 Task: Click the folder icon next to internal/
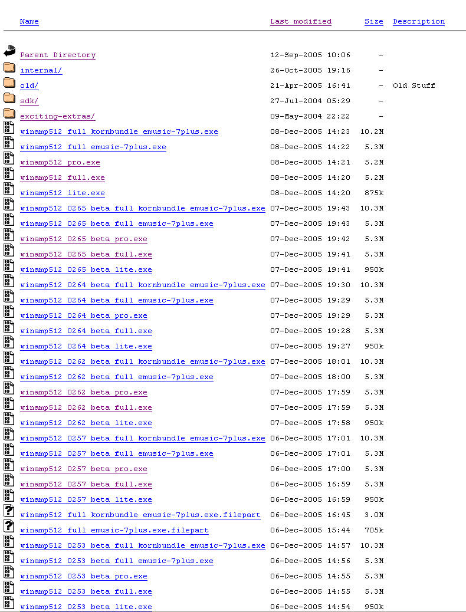[9, 67]
